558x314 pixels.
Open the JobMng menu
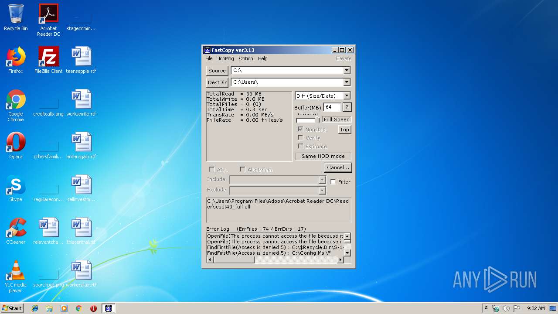[x=226, y=58]
